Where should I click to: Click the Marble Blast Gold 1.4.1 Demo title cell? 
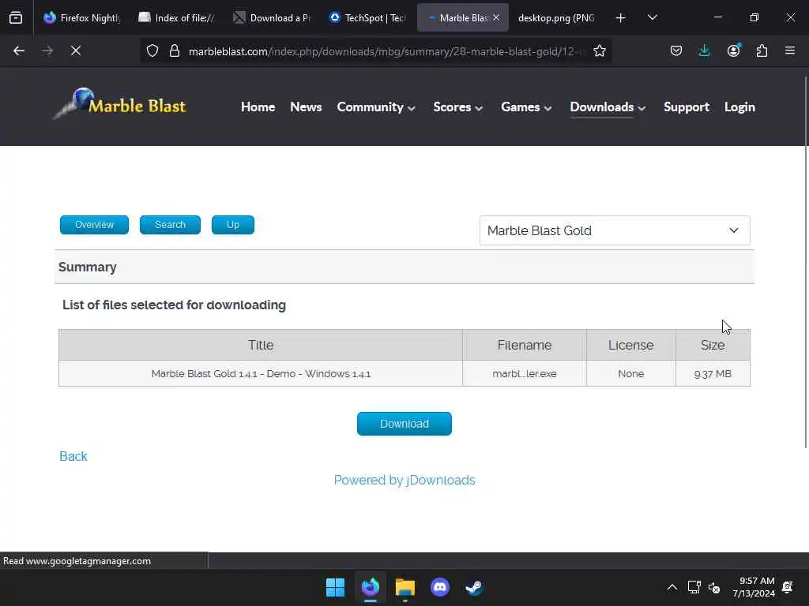point(261,373)
